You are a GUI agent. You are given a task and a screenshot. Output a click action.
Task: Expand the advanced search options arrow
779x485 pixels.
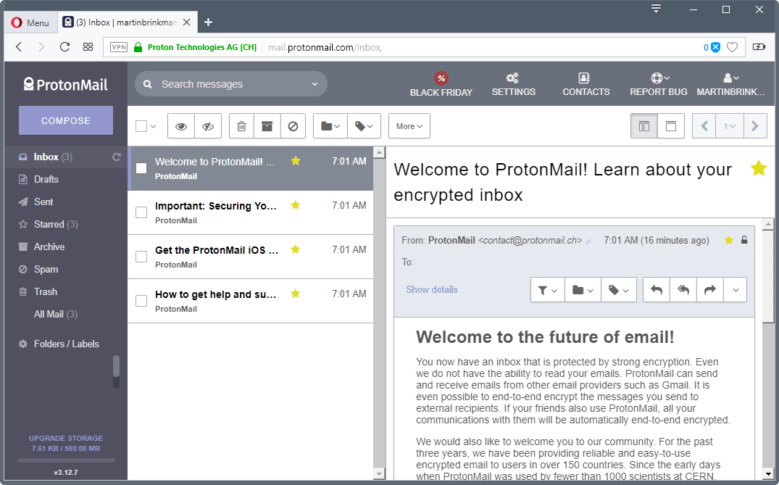click(x=314, y=85)
